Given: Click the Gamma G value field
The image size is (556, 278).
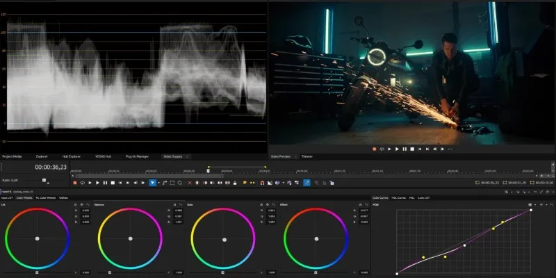Looking at the screenshot, I should tap(179, 216).
